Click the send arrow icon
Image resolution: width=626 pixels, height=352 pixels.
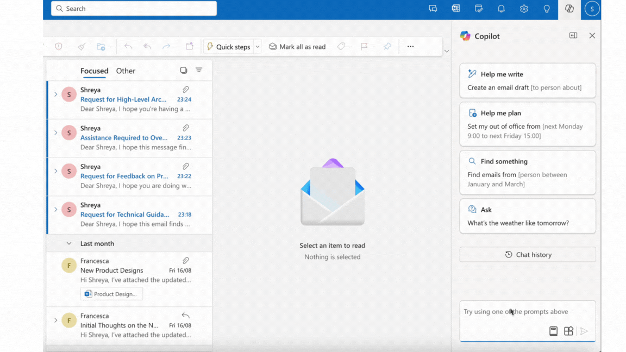point(584,331)
